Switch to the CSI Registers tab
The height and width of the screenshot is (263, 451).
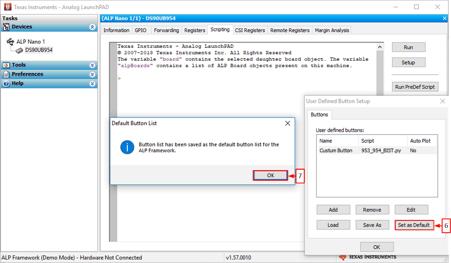point(250,30)
